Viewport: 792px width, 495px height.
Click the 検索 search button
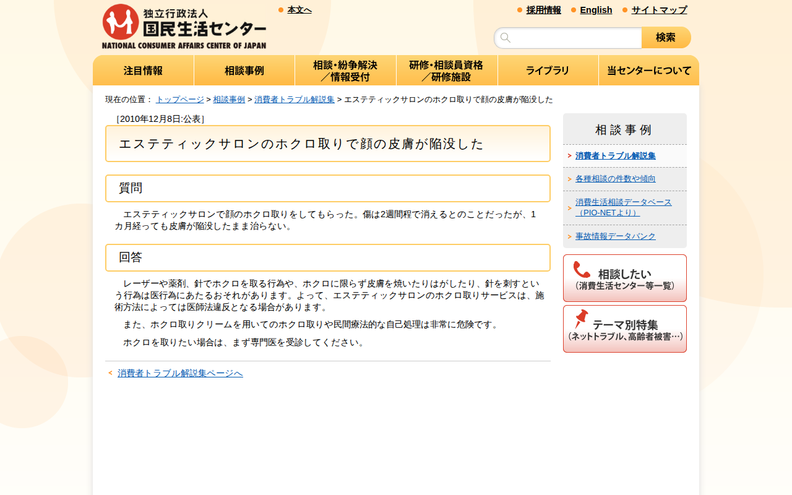666,38
